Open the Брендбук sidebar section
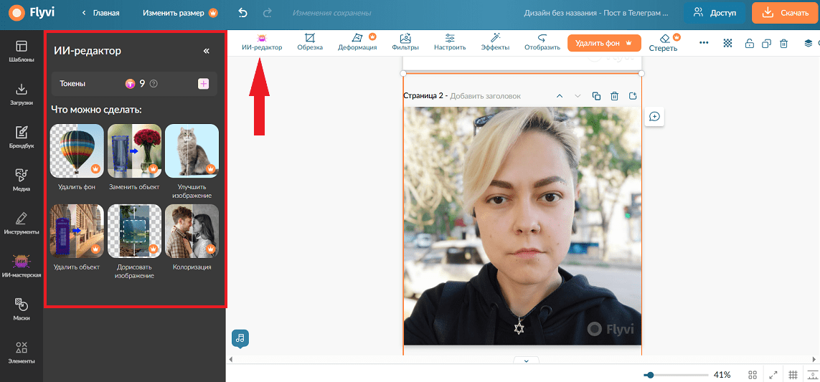 [22, 137]
